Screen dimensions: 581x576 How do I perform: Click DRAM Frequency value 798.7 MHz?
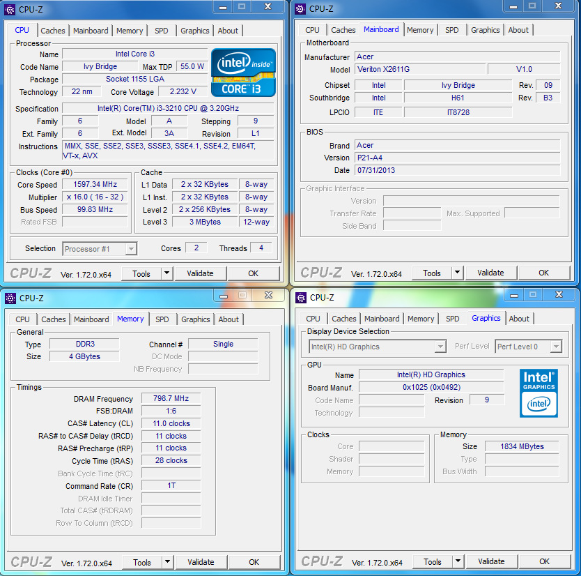171,398
